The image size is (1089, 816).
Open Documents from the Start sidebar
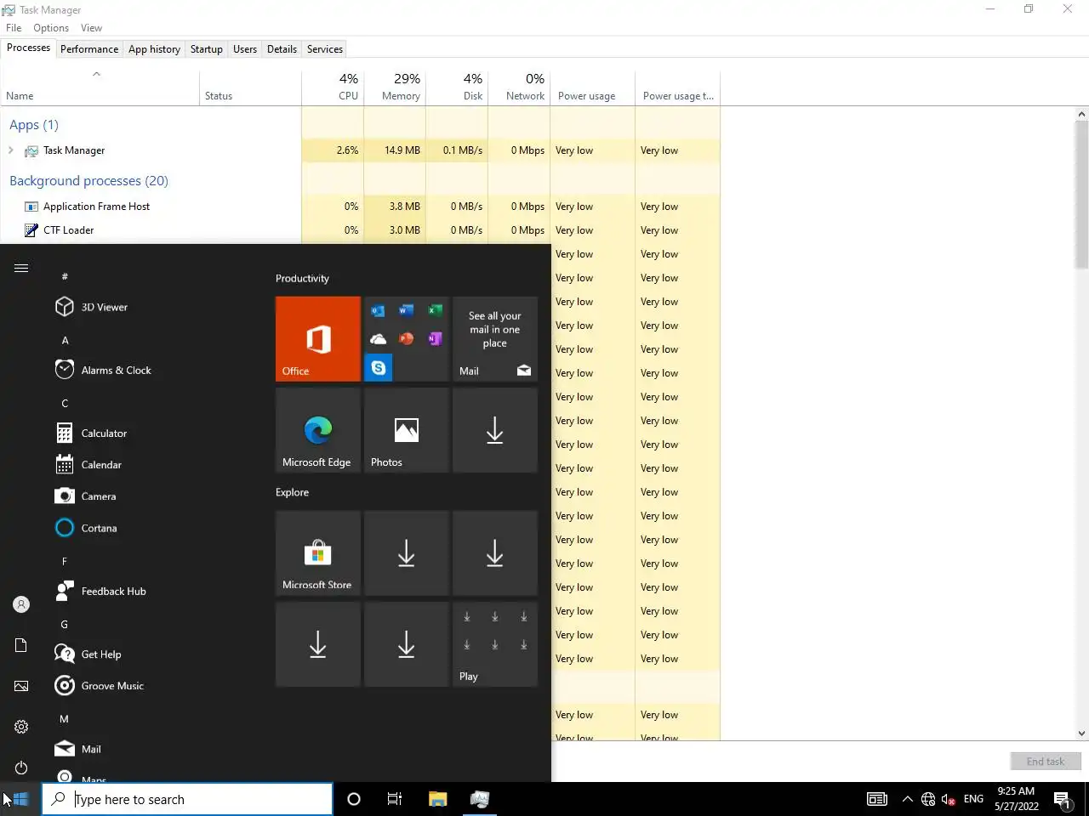point(21,645)
